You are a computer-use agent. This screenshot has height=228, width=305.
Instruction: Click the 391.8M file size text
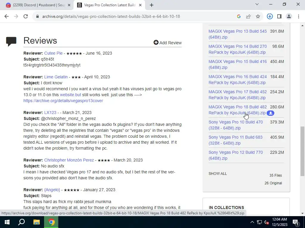(x=277, y=31)
